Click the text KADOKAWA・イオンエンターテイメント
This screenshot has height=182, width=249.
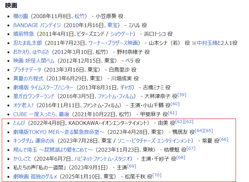coord(108,123)
